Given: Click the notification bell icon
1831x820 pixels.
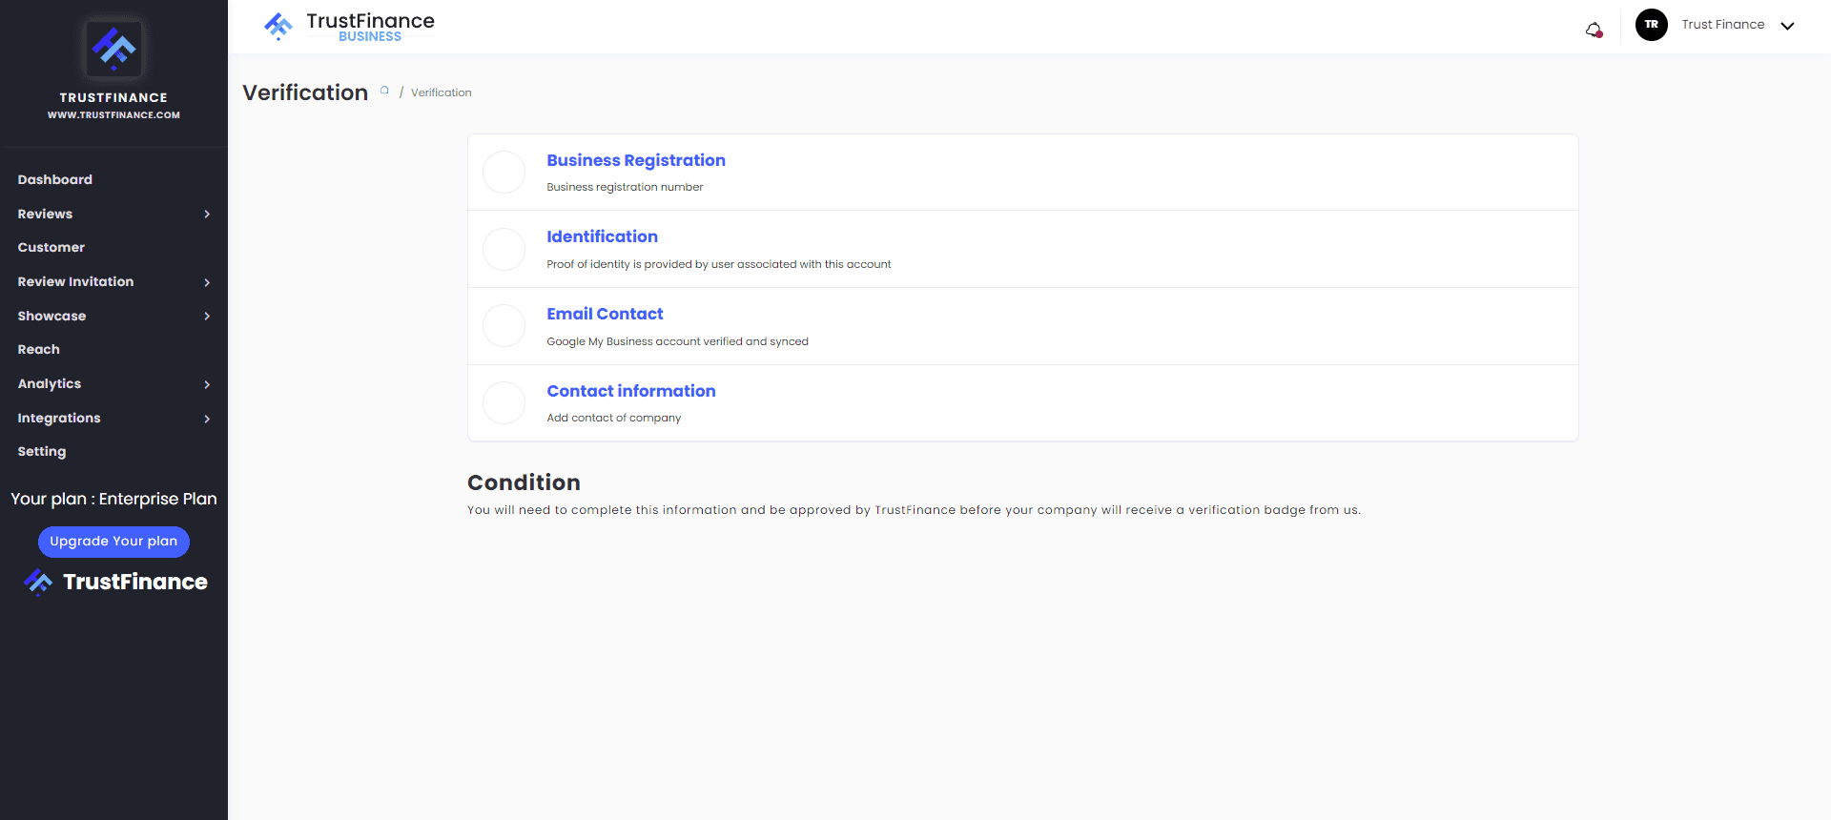Looking at the screenshot, I should [1594, 30].
